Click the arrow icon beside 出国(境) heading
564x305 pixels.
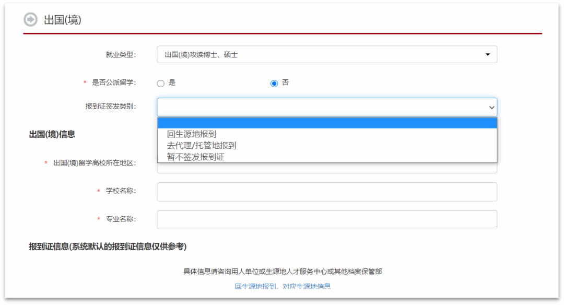point(31,19)
